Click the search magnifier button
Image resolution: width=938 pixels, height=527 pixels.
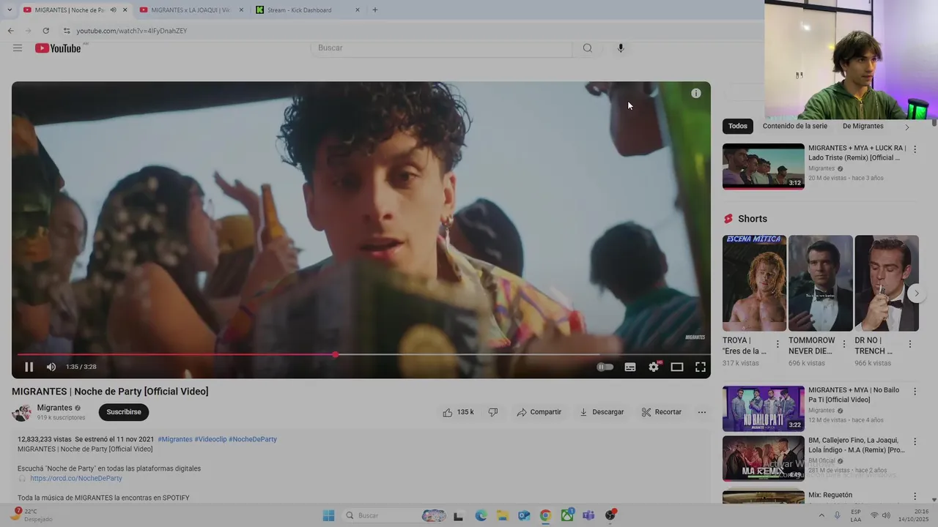[588, 48]
